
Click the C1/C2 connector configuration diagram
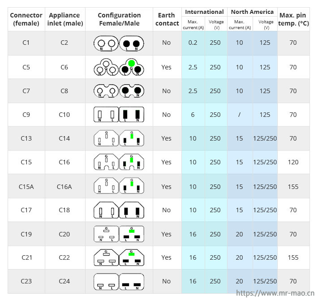click(119, 43)
